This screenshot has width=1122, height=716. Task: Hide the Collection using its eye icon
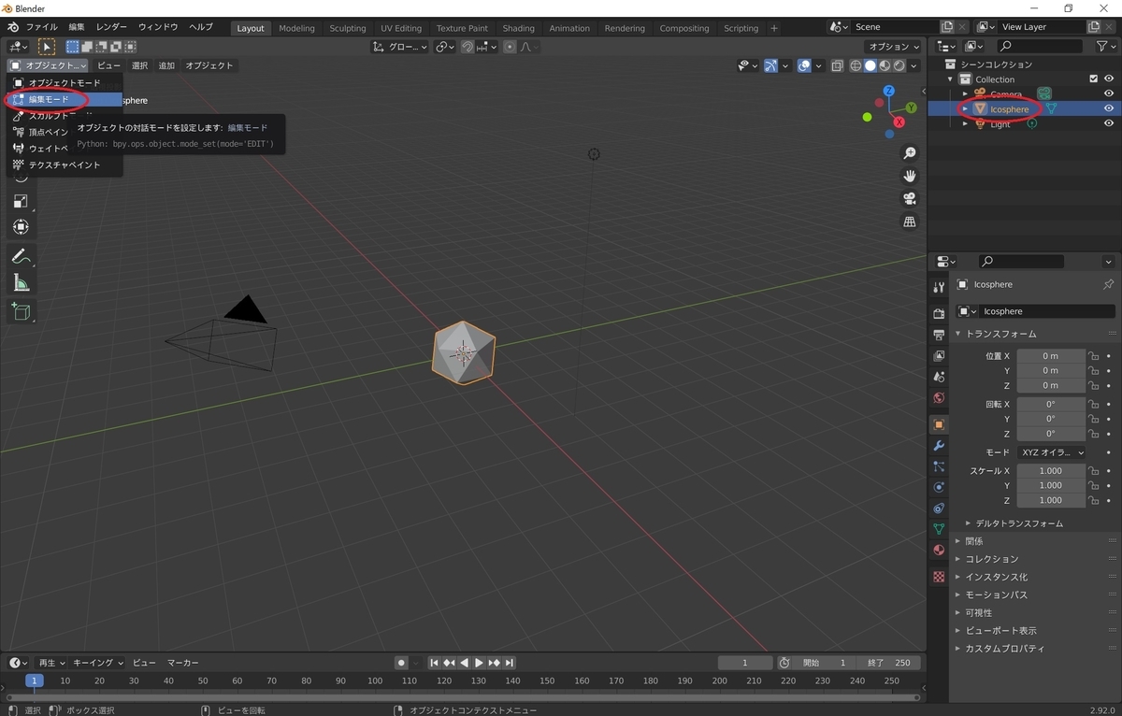click(x=1109, y=79)
